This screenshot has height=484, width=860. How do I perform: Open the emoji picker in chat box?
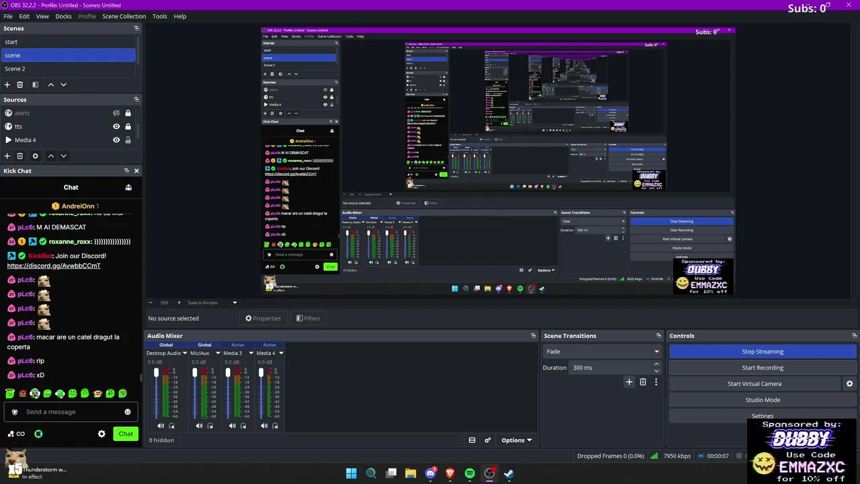[128, 412]
